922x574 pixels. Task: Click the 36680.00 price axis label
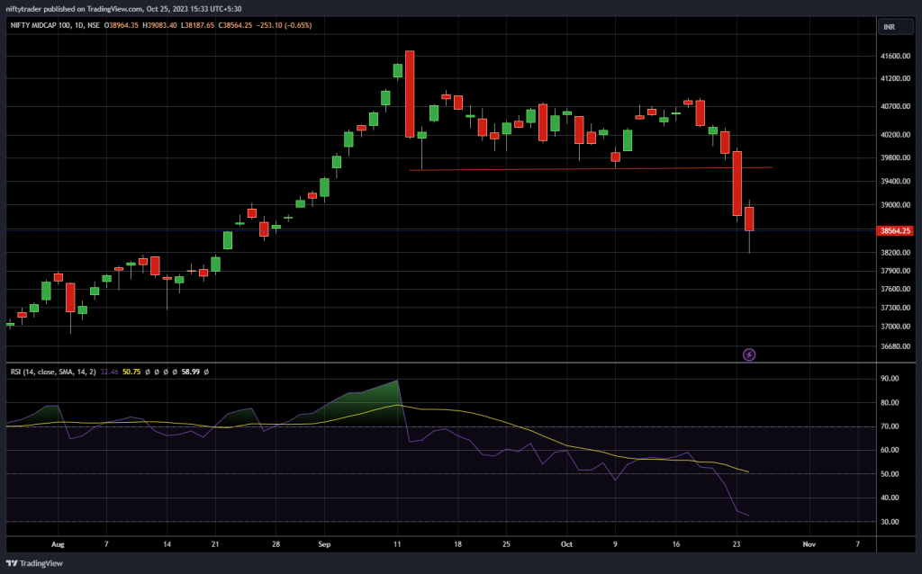pyautogui.click(x=895, y=346)
